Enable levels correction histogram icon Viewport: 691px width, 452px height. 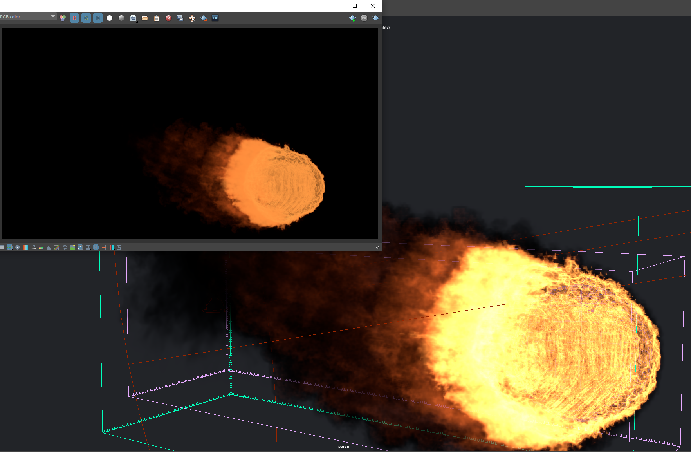click(x=49, y=247)
